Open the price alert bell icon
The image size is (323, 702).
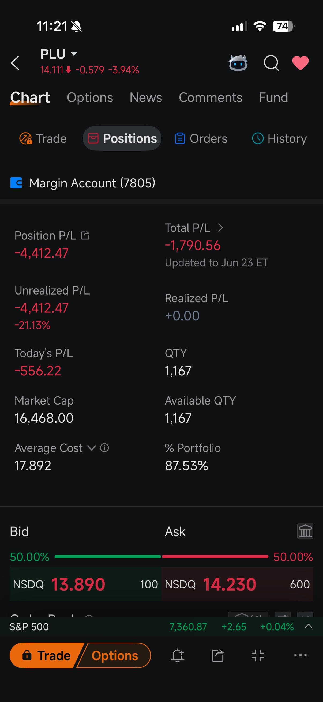178,655
